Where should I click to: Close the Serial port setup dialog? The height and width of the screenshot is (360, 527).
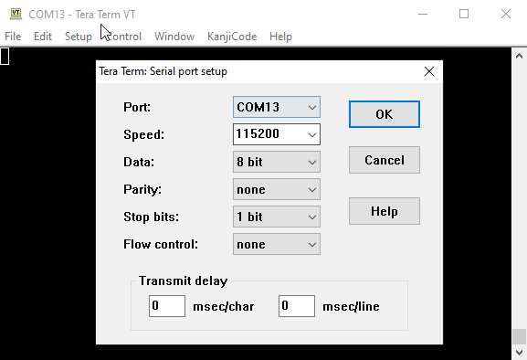pyautogui.click(x=429, y=71)
